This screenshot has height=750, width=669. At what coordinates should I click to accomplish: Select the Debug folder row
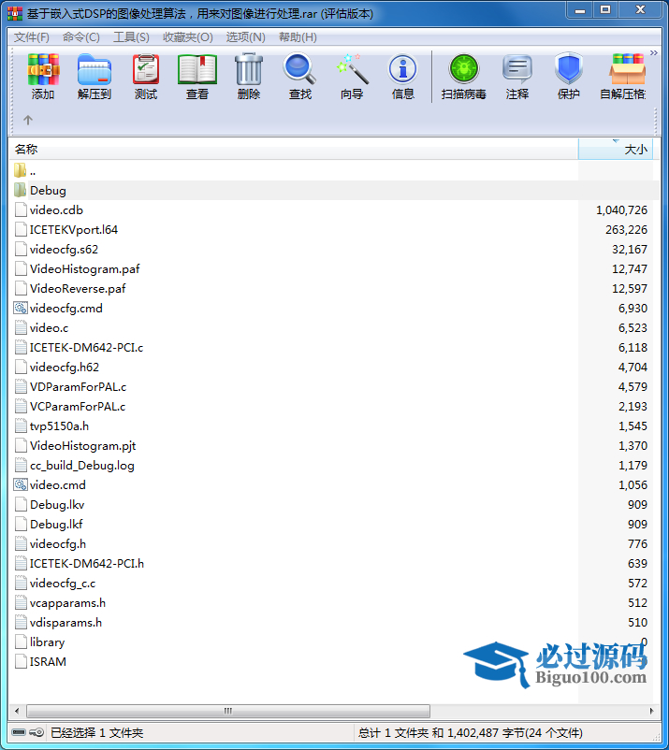point(335,191)
